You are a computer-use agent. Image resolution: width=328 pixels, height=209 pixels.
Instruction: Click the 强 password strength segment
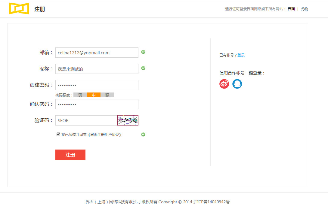pyautogui.click(x=107, y=95)
